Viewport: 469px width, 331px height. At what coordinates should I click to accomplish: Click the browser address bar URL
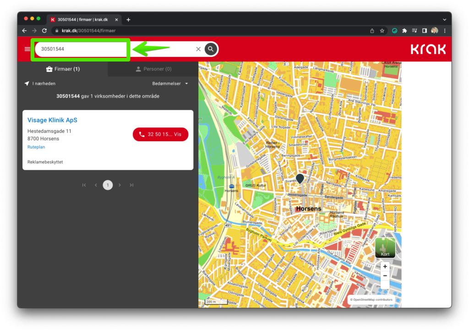[x=88, y=31]
